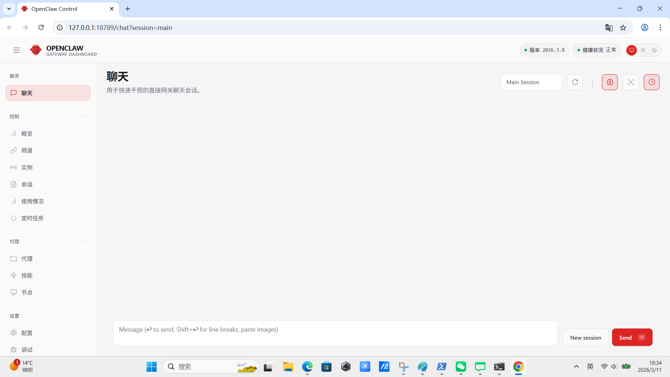
Task: Open WeChat from the taskbar
Action: click(x=461, y=367)
